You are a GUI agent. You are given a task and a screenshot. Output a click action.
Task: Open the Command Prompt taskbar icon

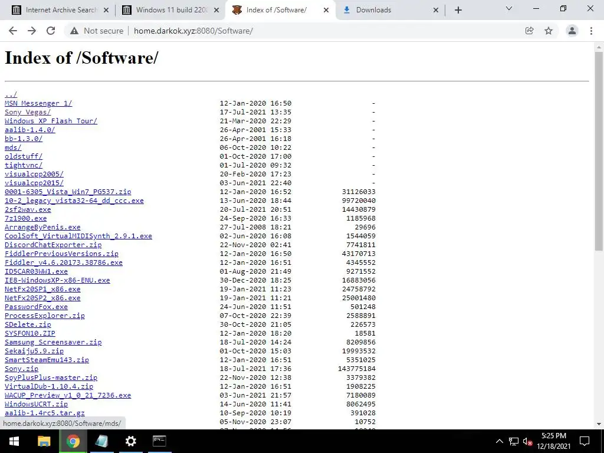[x=159, y=441]
